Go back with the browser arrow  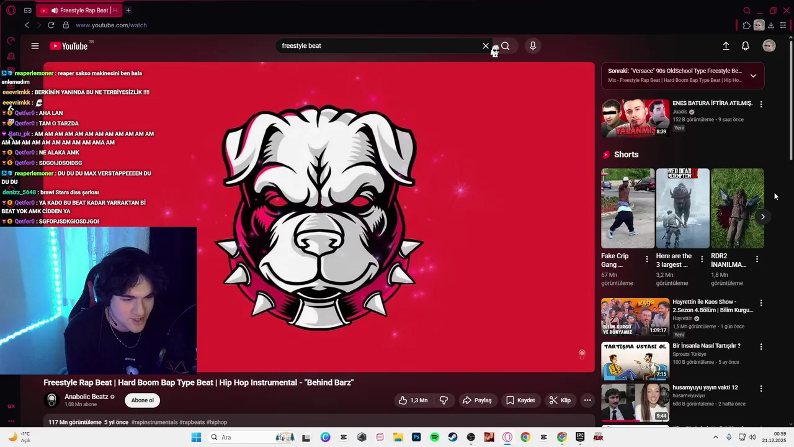point(27,25)
